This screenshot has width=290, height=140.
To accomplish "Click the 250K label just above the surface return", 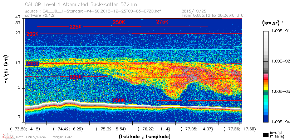I will pyautogui.click(x=119, y=100).
